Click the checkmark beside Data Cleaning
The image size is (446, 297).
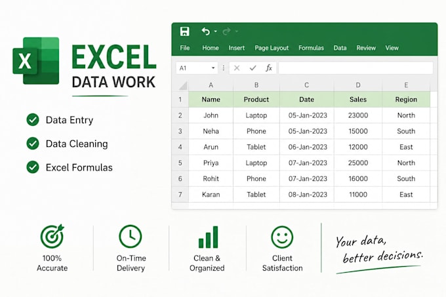pyautogui.click(x=33, y=144)
